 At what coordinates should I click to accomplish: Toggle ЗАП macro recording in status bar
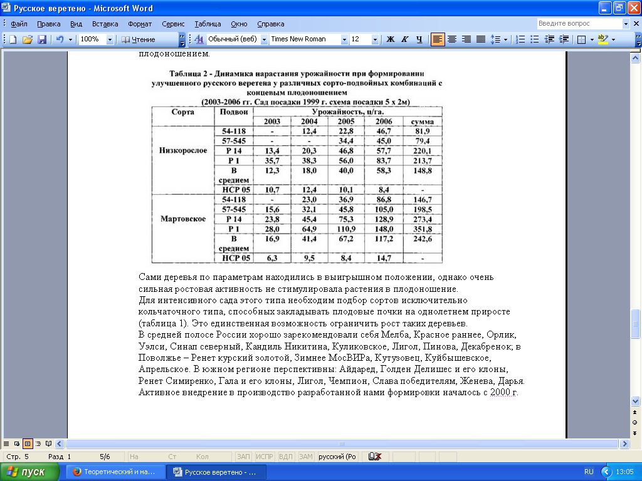[244, 457]
